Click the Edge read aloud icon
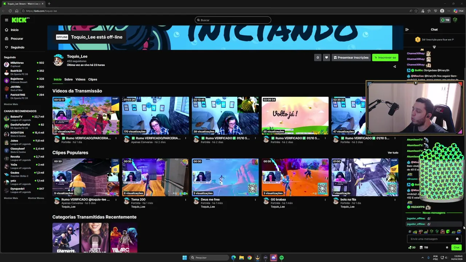Screen dimensions: 466x262 (411, 11)
